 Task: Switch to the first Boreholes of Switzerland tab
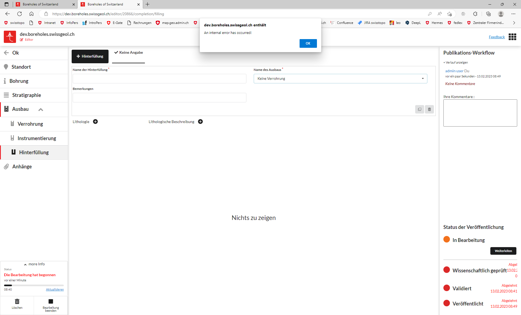point(45,4)
